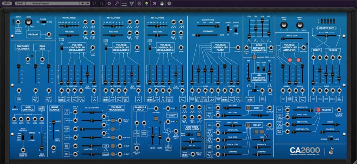Open settings via the gear icon

click(x=109, y=4)
